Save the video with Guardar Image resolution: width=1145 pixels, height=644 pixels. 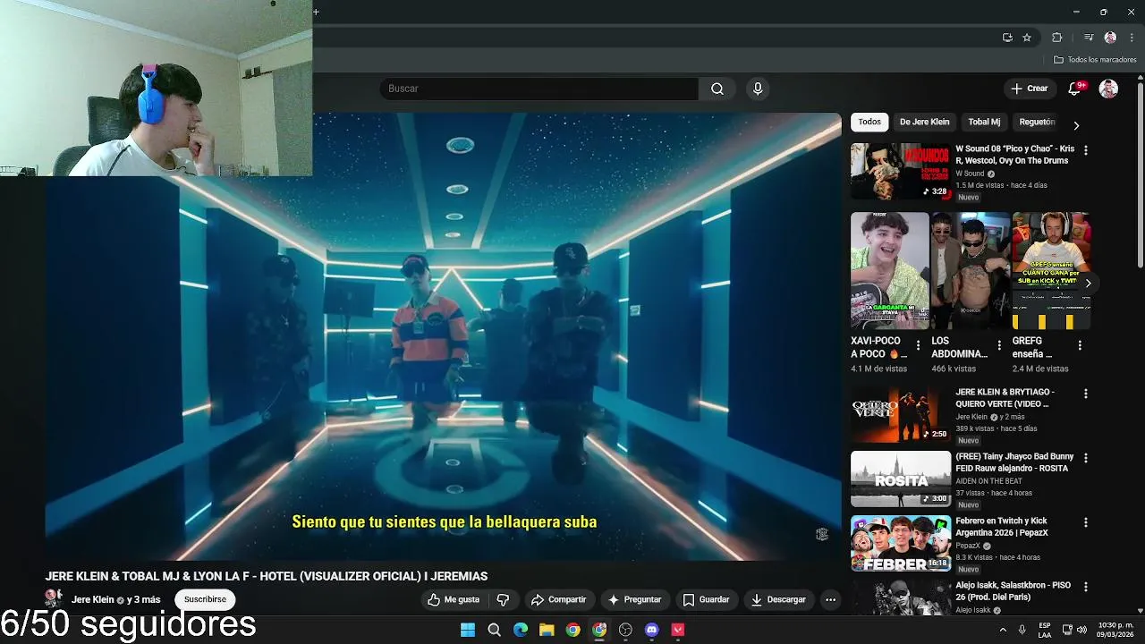707,599
